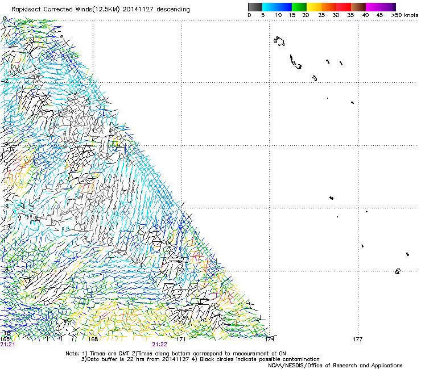Click the small island outline just above latitude -6
Image resolution: width=421 pixels, height=369 pixels.
pyautogui.click(x=331, y=198)
